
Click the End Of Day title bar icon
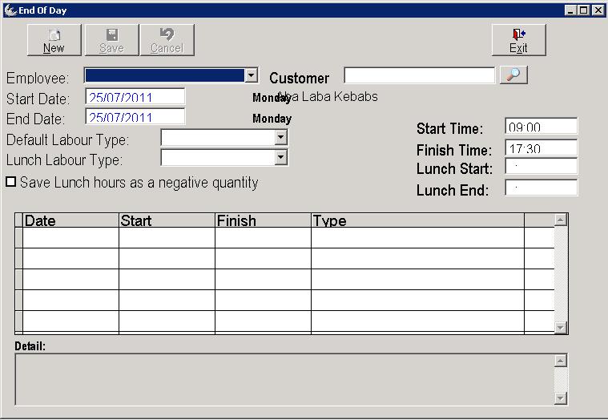click(10, 10)
